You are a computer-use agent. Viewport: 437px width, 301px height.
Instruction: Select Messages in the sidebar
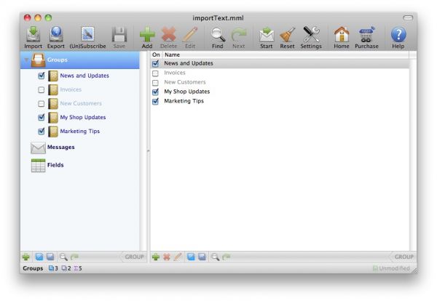[x=61, y=147]
